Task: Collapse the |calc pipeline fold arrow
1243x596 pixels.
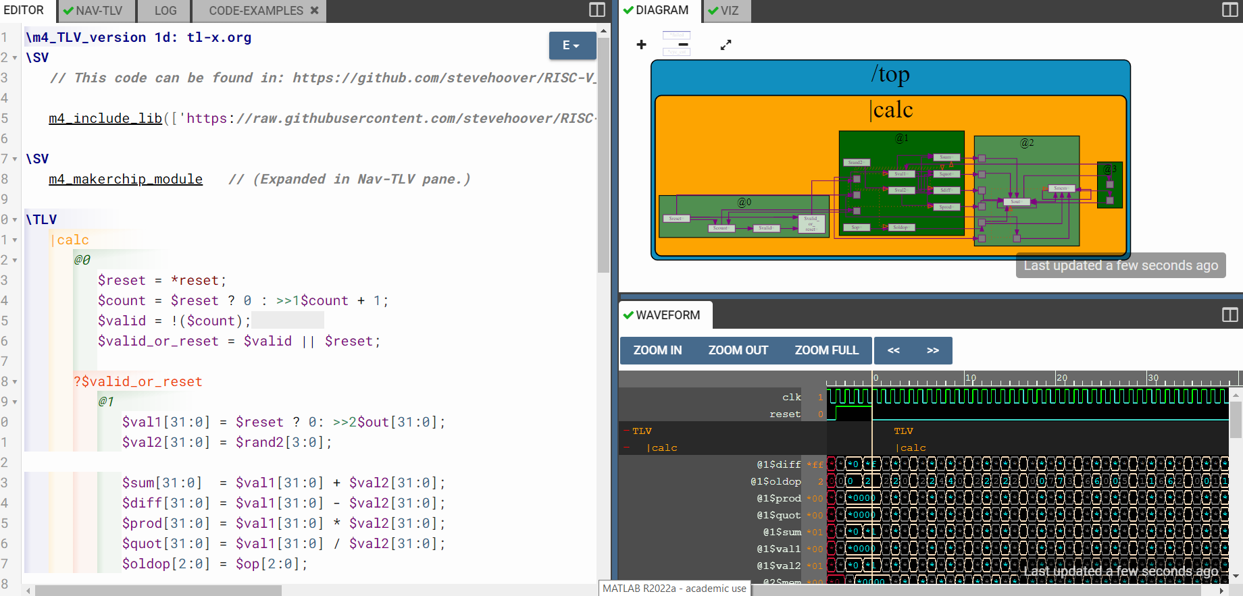Action: point(15,240)
